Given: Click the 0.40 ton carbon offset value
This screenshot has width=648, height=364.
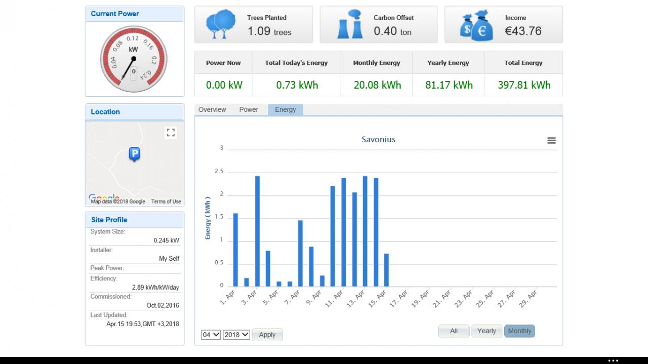Looking at the screenshot, I should [392, 31].
